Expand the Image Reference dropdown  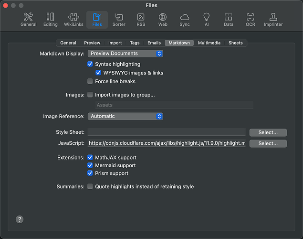click(x=125, y=116)
